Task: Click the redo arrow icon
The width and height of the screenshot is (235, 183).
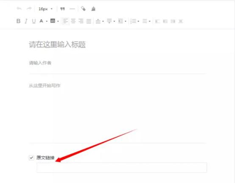Action: [29, 8]
